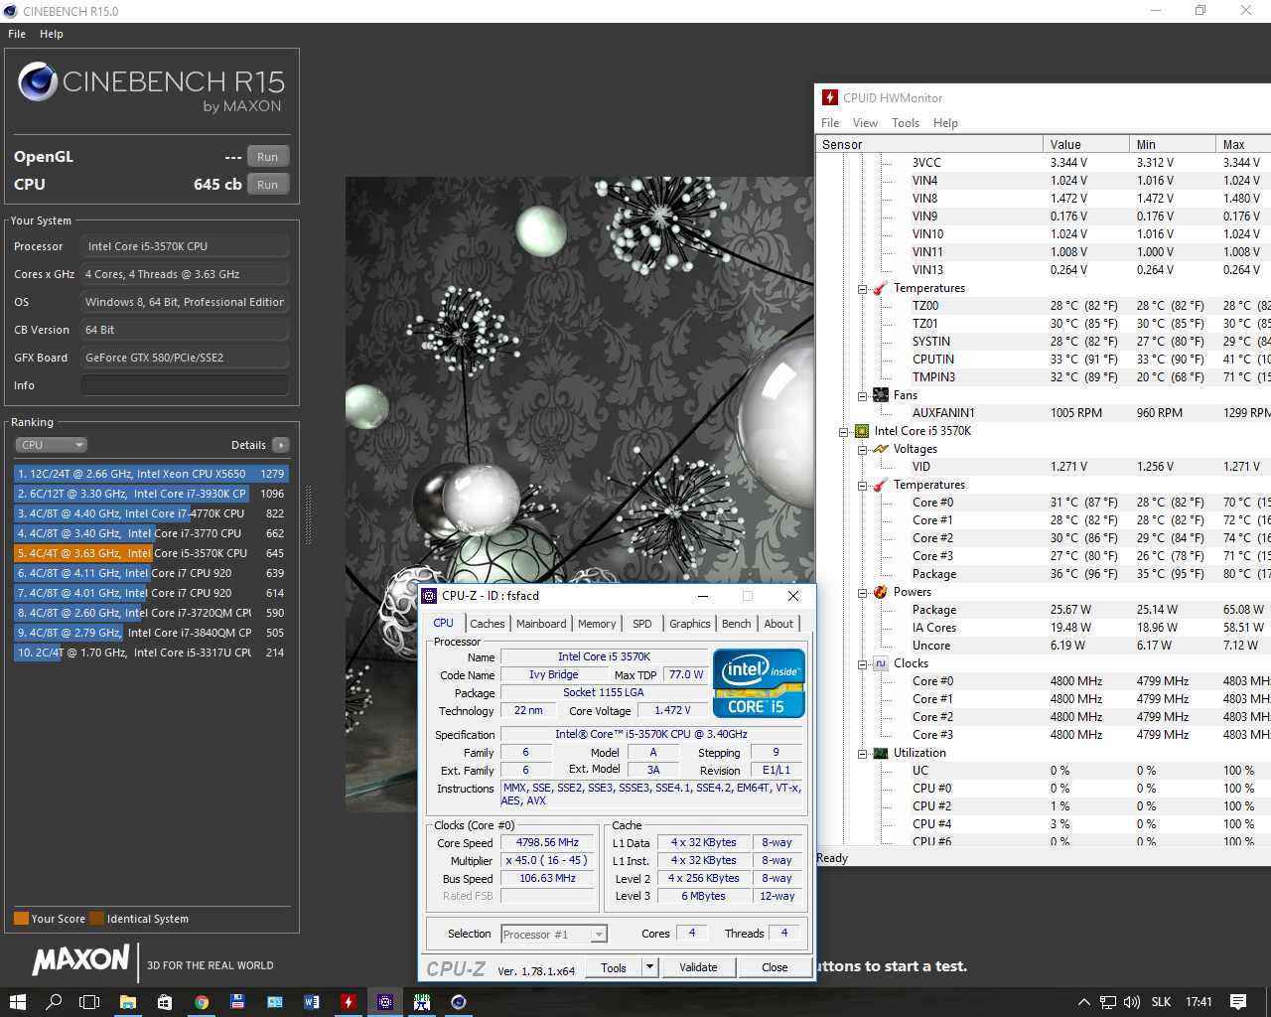Click the Intel Core i5 logo in CPU-Z
Screen dimensions: 1271x1017
pyautogui.click(x=759, y=683)
